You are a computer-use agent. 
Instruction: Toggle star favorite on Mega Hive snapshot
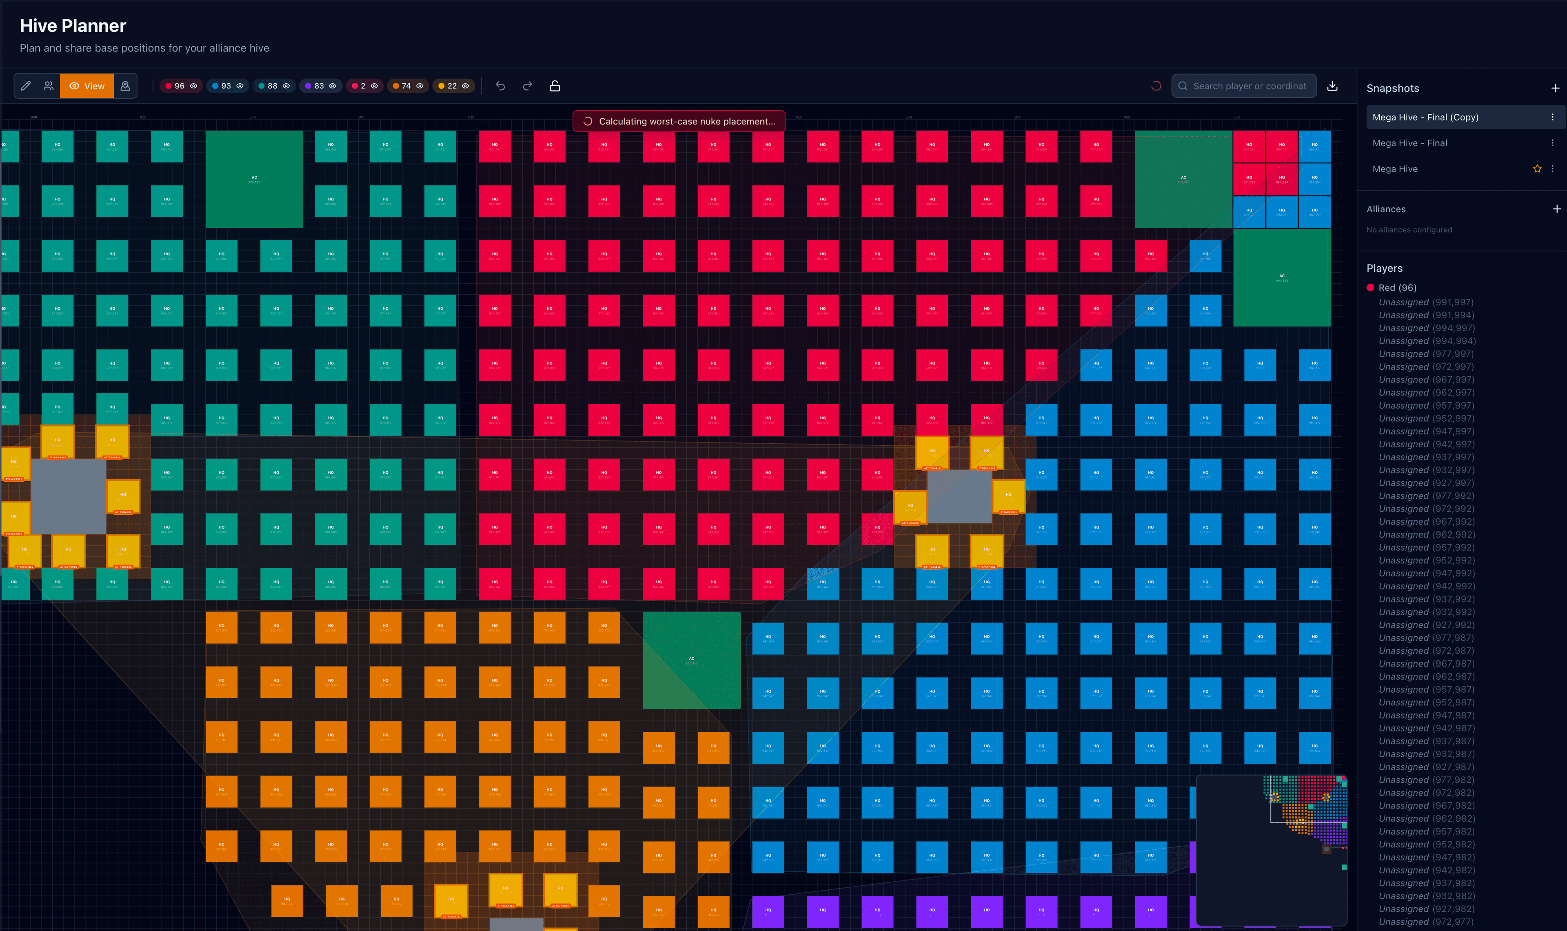pyautogui.click(x=1537, y=169)
